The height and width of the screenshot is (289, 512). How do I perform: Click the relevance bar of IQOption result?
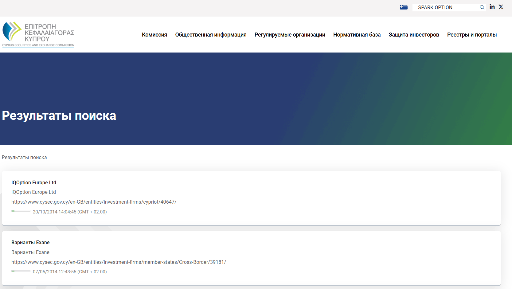click(x=21, y=211)
